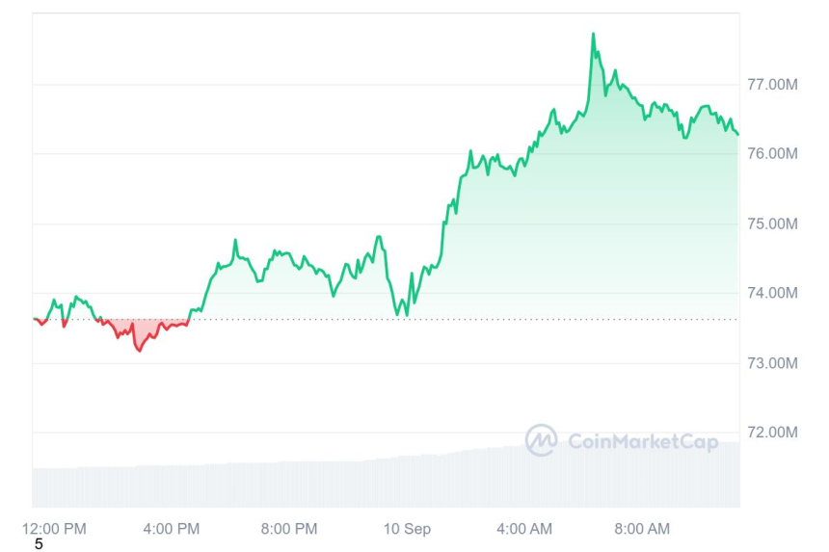Click the lowest dip of the red line
The width and height of the screenshot is (829, 552).
click(x=139, y=350)
